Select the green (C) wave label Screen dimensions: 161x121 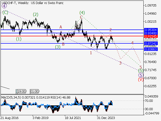pyautogui.click(x=5, y=12)
